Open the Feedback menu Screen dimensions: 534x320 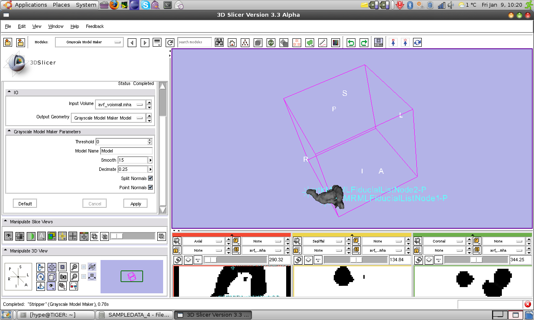click(x=95, y=26)
